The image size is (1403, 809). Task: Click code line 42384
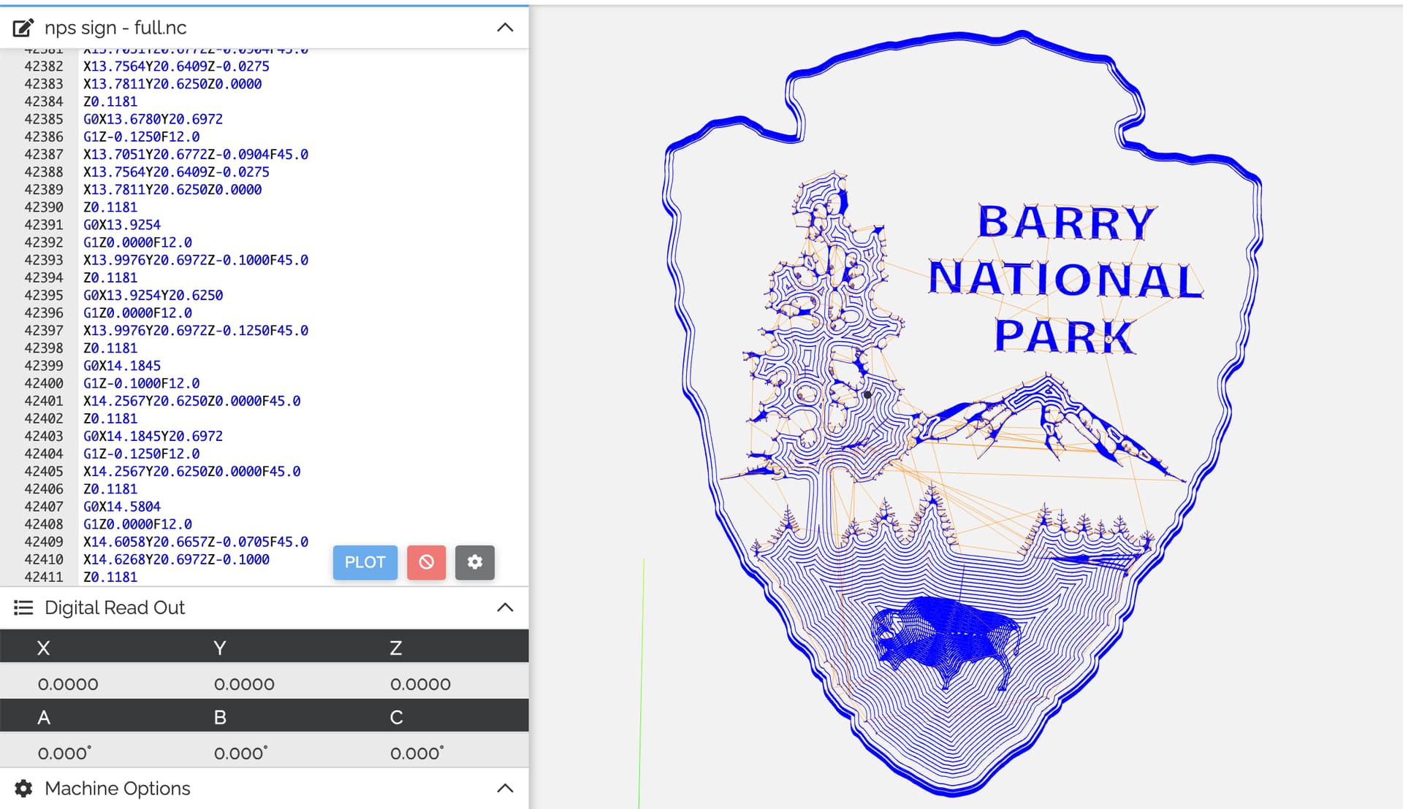110,101
